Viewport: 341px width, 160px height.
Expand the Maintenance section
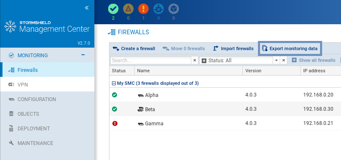click(47, 143)
